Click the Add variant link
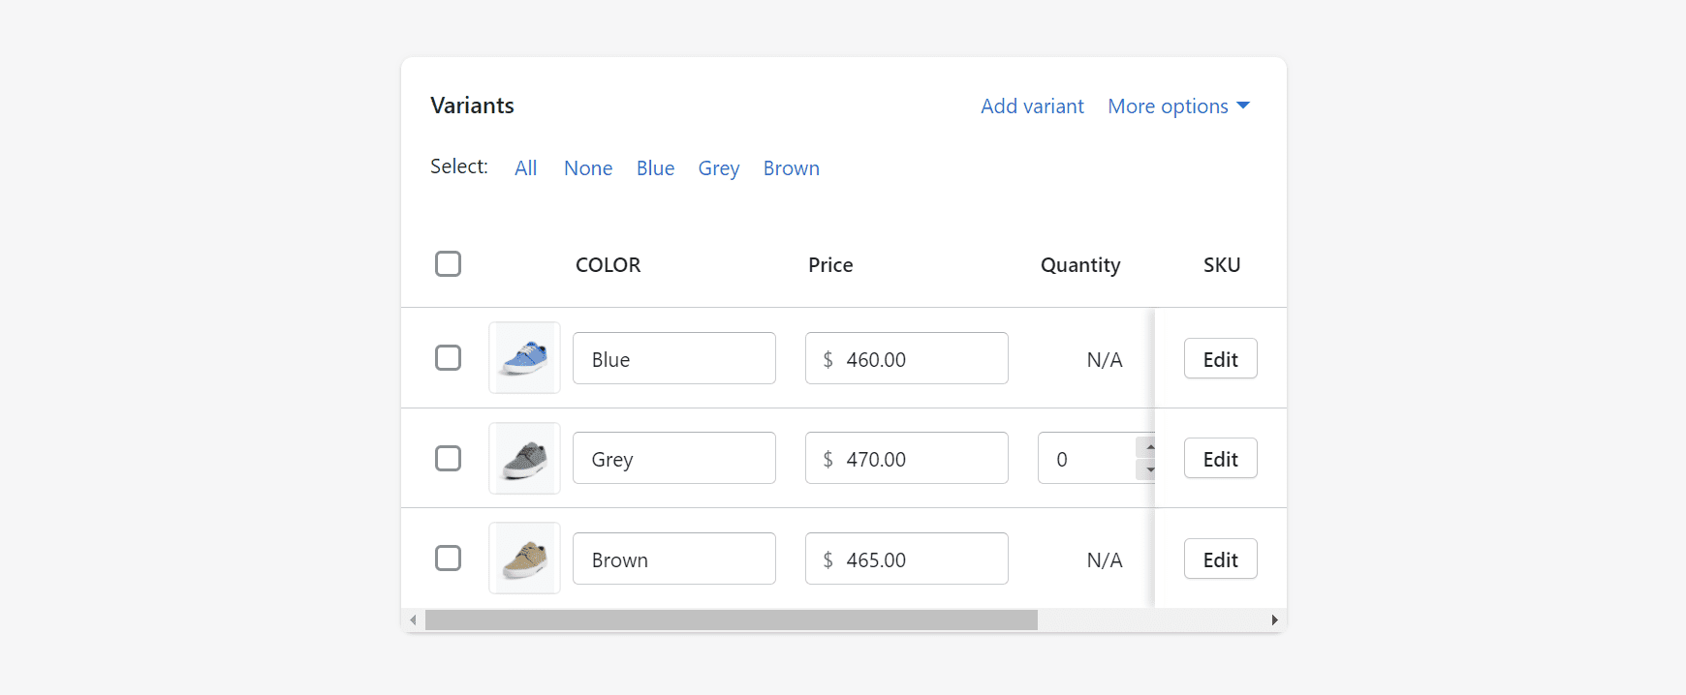Screen dimensions: 1686x695 click(1032, 106)
